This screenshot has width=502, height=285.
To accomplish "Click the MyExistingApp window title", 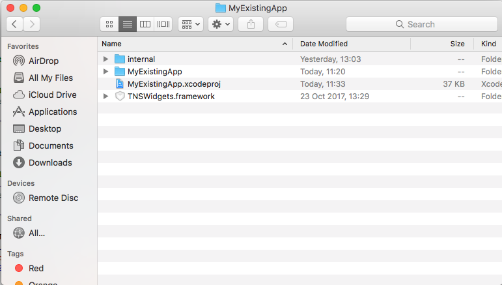I will 257,8.
